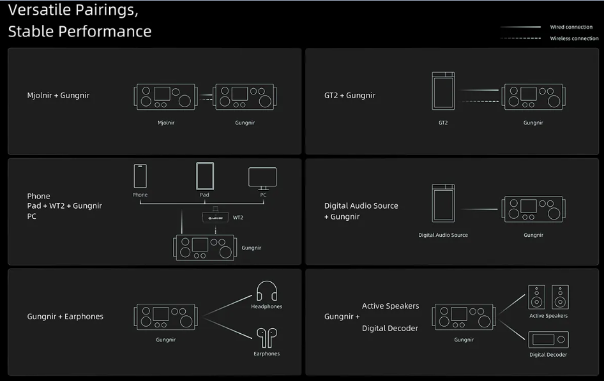The height and width of the screenshot is (381, 604).
Task: Select the Digital Decoder icon
Action: pos(548,340)
